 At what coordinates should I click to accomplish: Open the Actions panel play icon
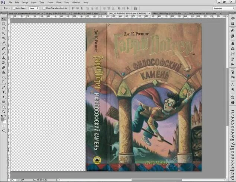pos(233,64)
